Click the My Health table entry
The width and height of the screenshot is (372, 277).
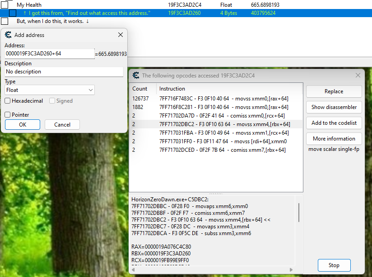pyautogui.click(x=29, y=5)
